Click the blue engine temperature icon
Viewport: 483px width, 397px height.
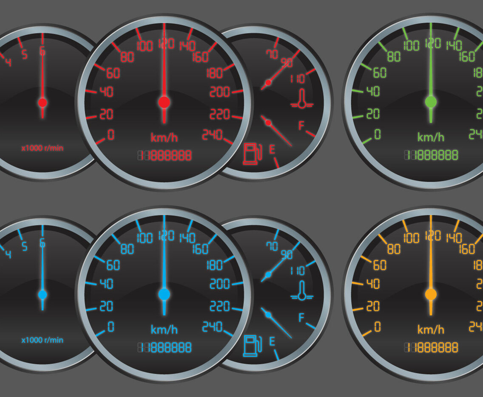[x=302, y=291]
